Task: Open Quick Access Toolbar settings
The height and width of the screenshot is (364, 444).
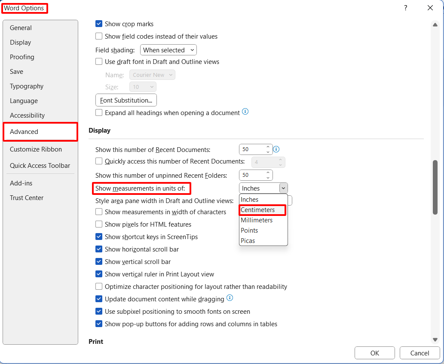Action: pyautogui.click(x=40, y=165)
